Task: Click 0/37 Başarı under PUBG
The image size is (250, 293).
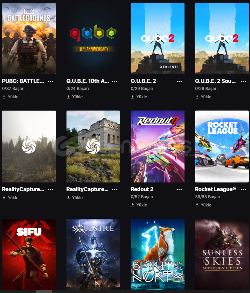Action: click(13, 89)
